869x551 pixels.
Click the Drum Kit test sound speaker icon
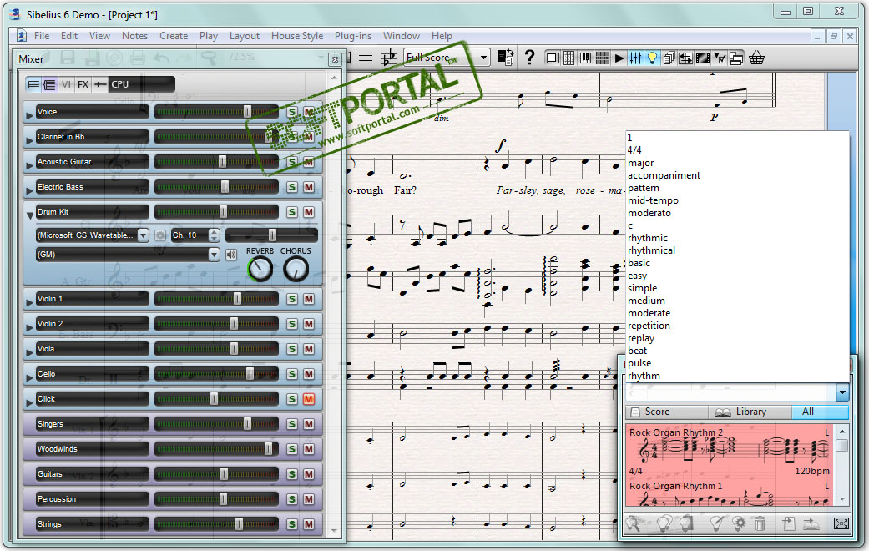231,255
